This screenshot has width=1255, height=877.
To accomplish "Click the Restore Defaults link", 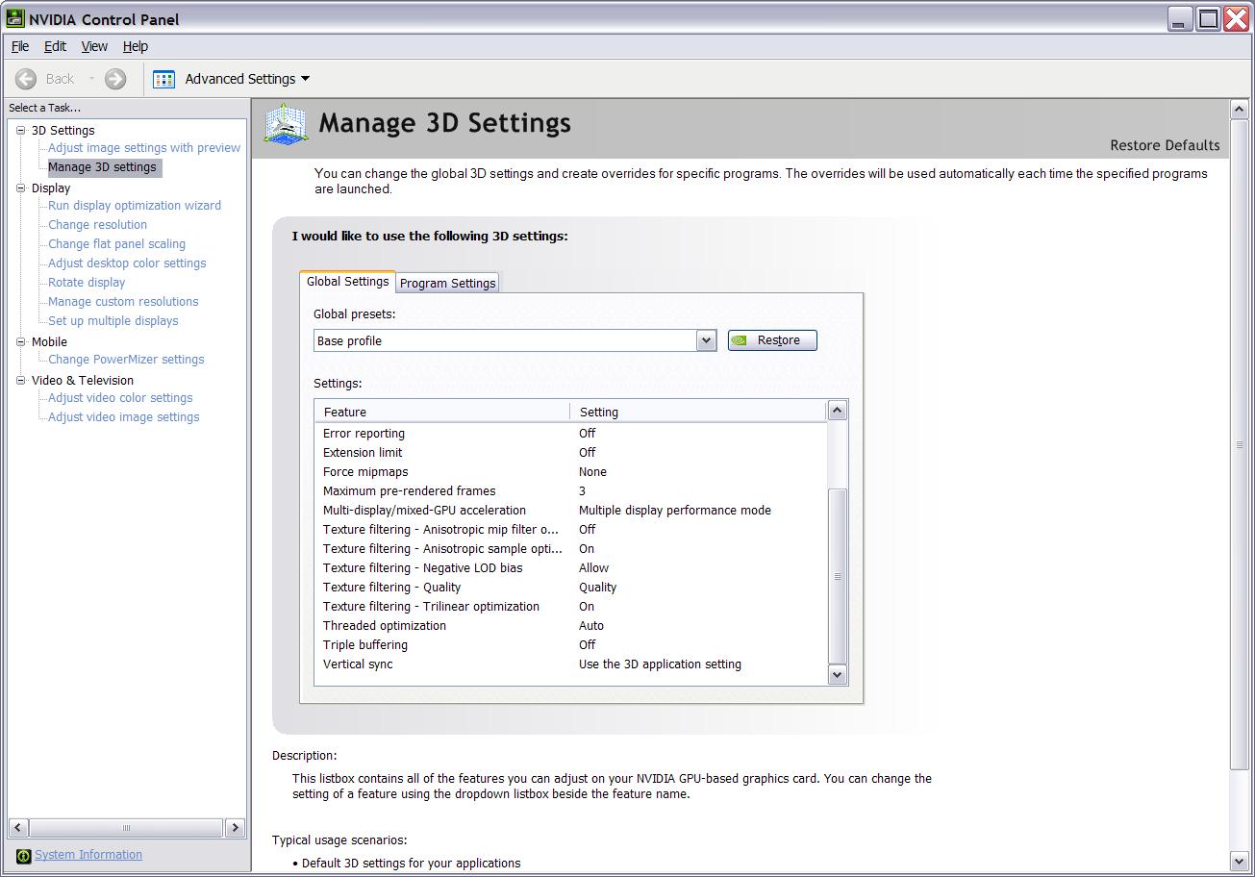I will click(x=1165, y=145).
